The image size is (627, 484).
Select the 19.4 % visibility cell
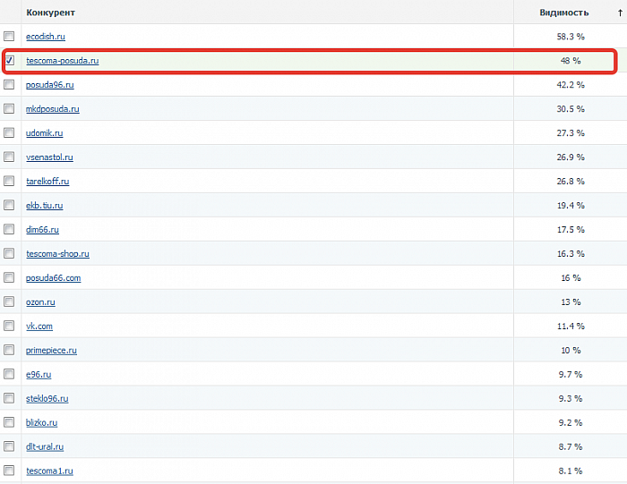571,206
